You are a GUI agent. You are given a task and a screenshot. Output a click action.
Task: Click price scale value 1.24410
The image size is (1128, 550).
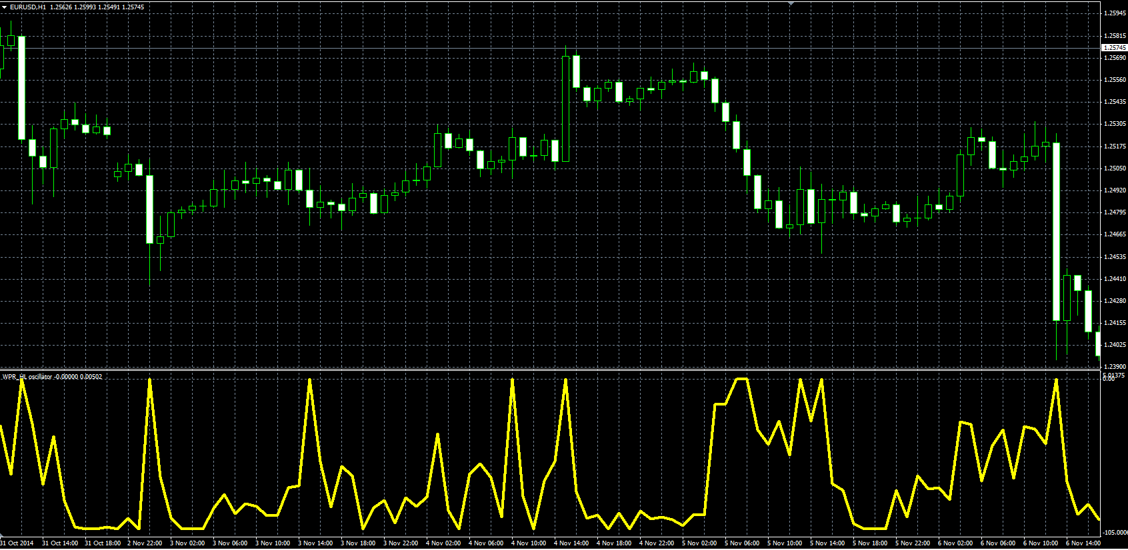pyautogui.click(x=1115, y=279)
